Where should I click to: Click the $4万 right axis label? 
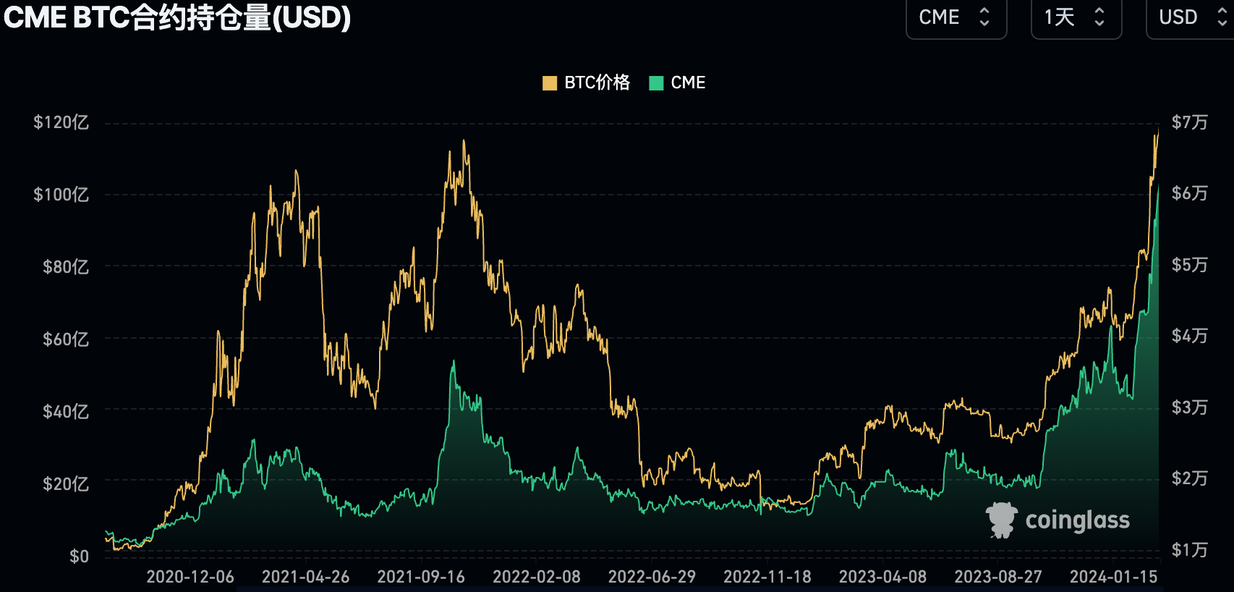pos(1190,336)
